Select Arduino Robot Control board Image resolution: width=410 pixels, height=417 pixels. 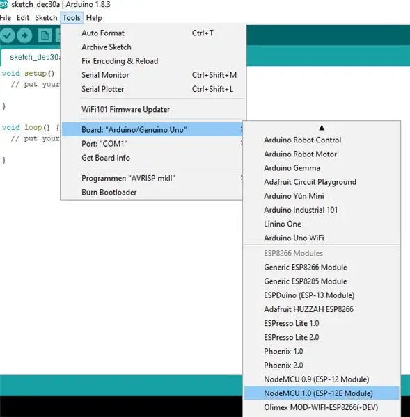(322, 140)
